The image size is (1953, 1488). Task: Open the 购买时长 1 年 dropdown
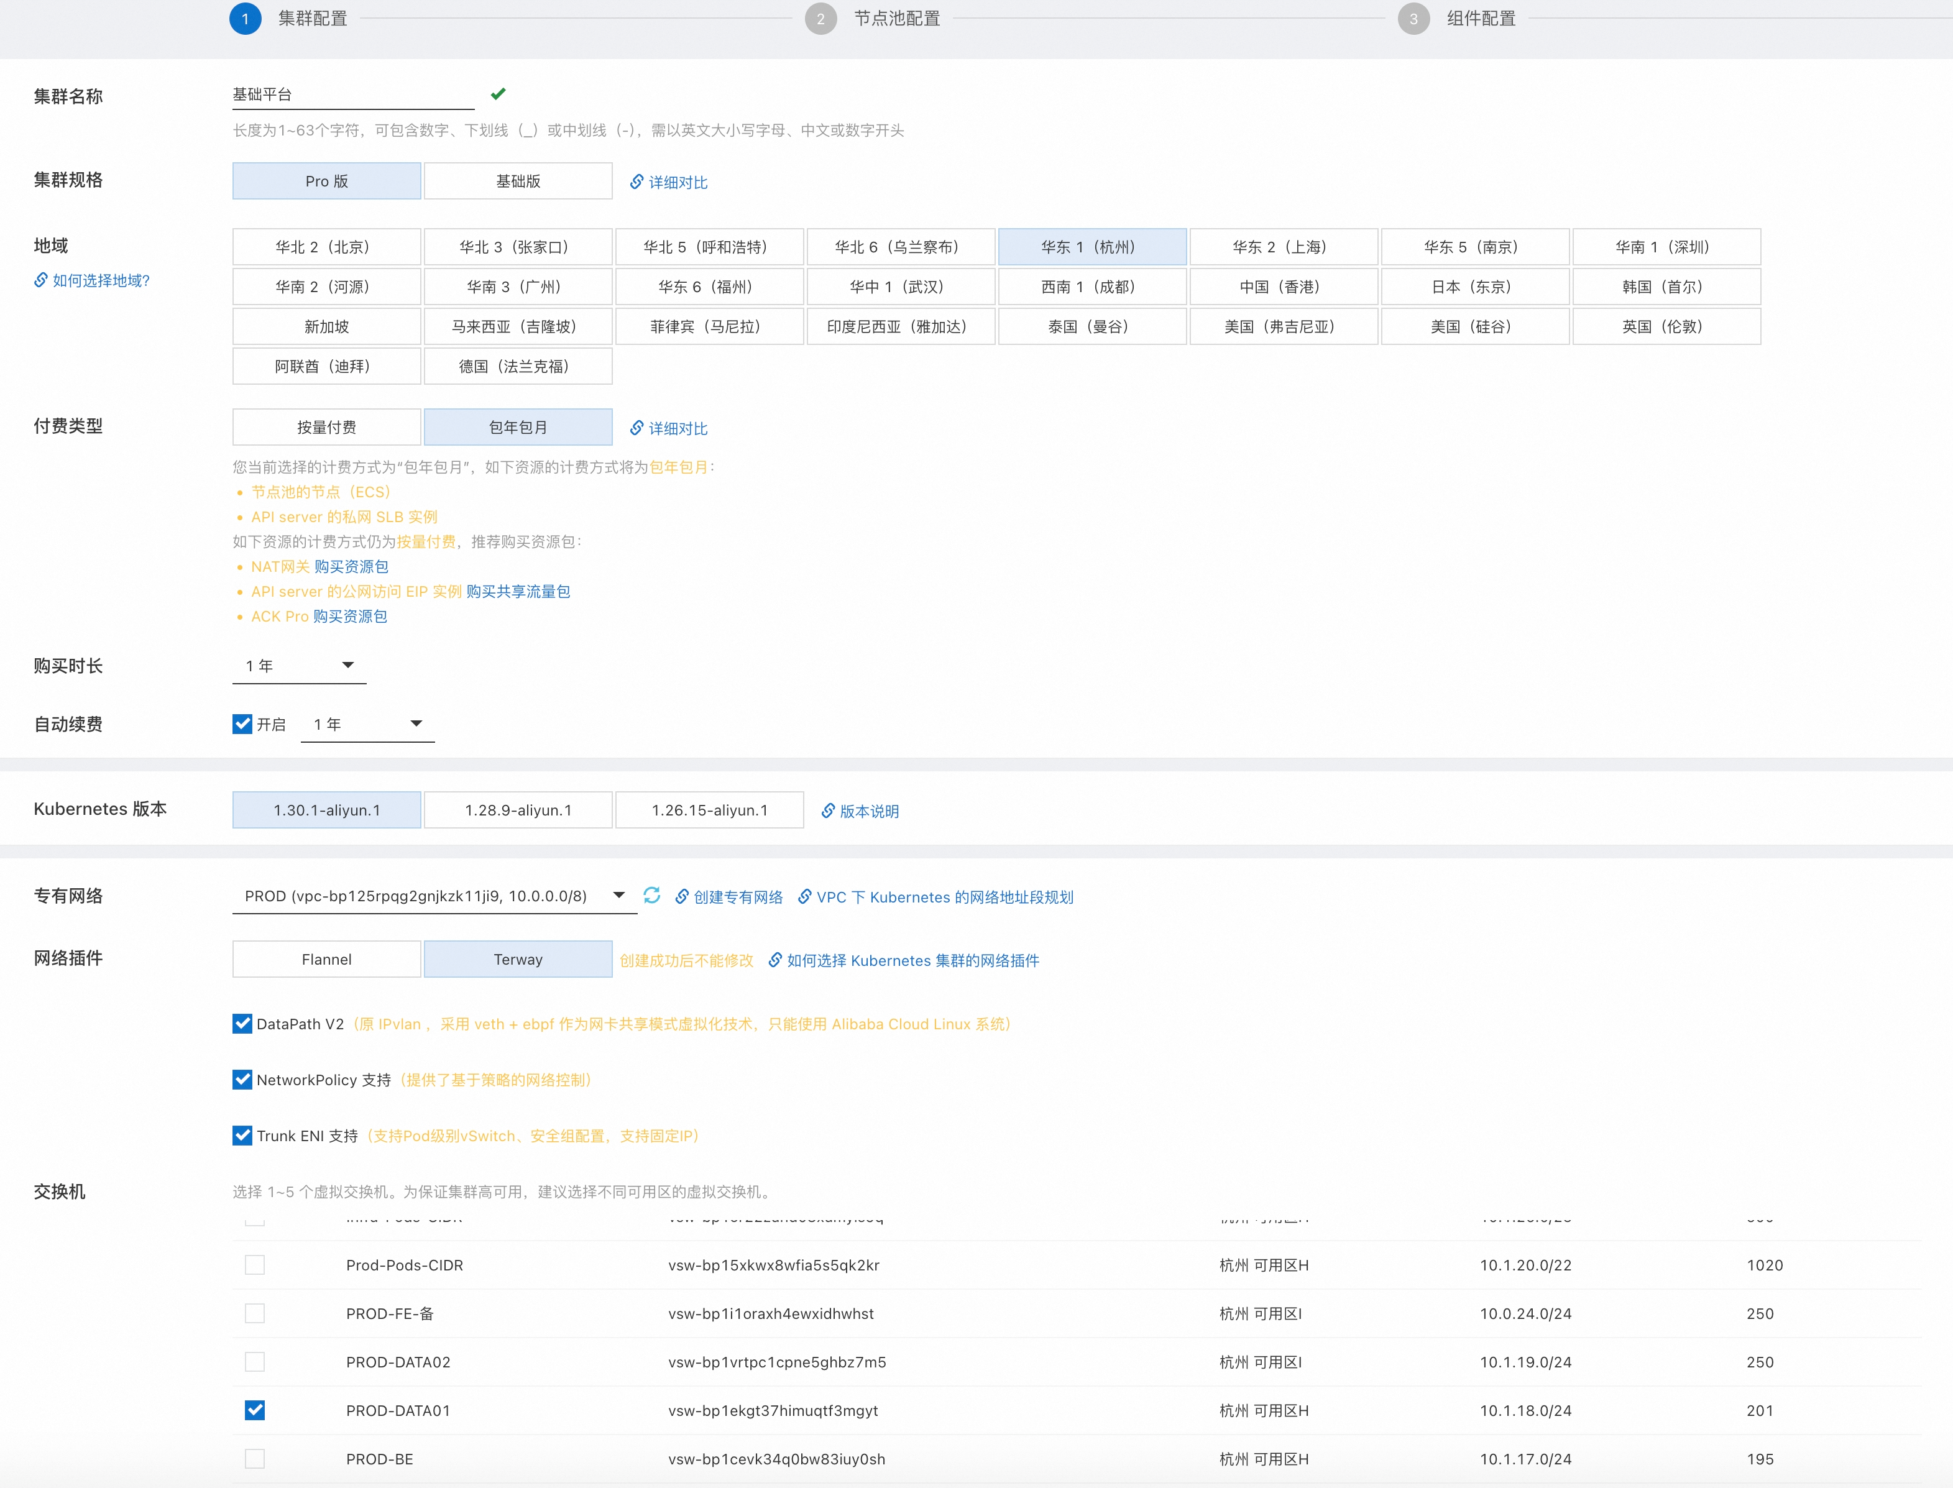pyautogui.click(x=300, y=666)
